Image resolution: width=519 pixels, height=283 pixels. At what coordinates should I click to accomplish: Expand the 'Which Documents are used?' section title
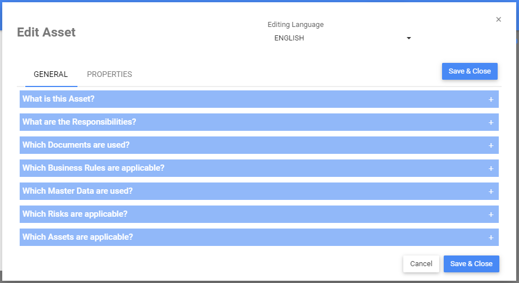click(76, 145)
